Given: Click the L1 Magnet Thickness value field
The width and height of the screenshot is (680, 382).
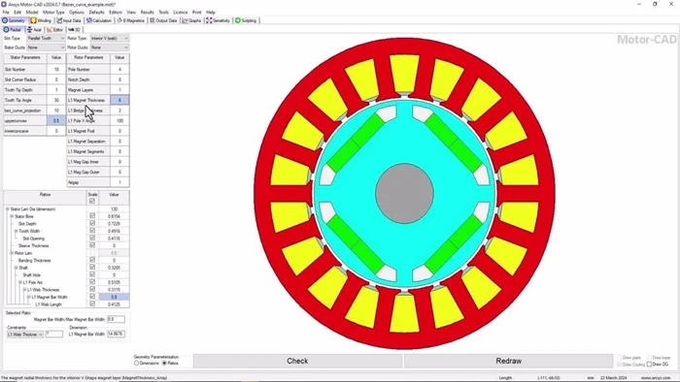Looking at the screenshot, I should pyautogui.click(x=119, y=100).
